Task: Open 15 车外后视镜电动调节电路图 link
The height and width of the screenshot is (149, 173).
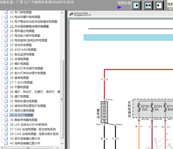Action: pyautogui.click(x=29, y=26)
